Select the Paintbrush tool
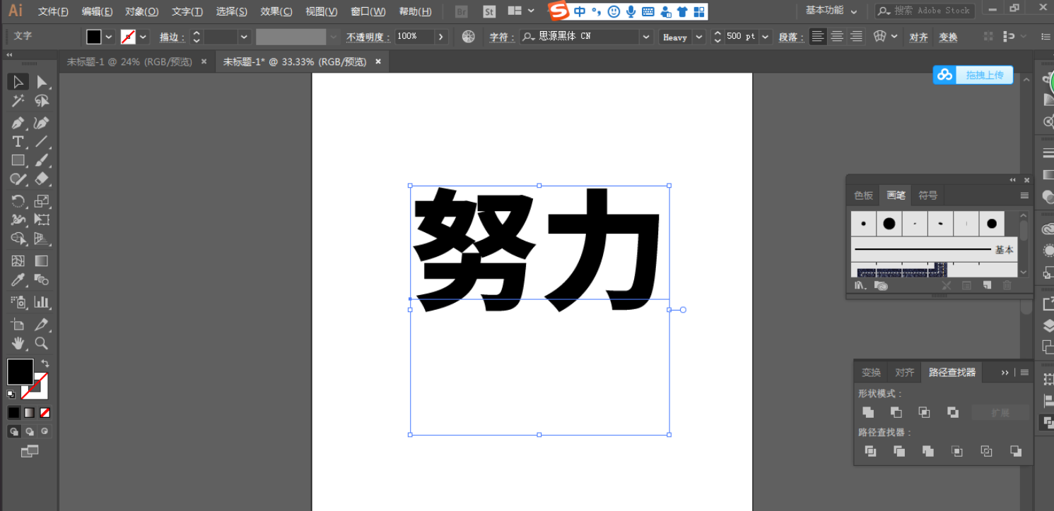This screenshot has height=511, width=1054. 42,161
